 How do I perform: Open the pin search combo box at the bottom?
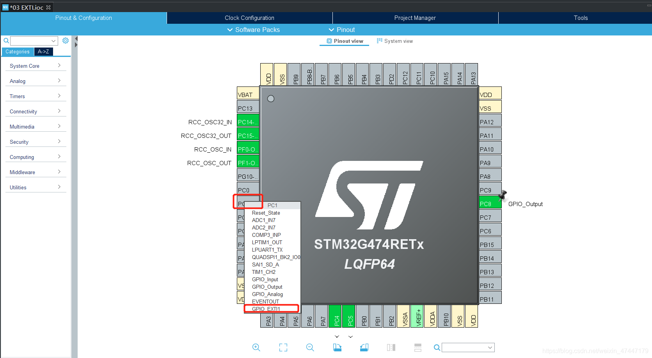(x=468, y=347)
